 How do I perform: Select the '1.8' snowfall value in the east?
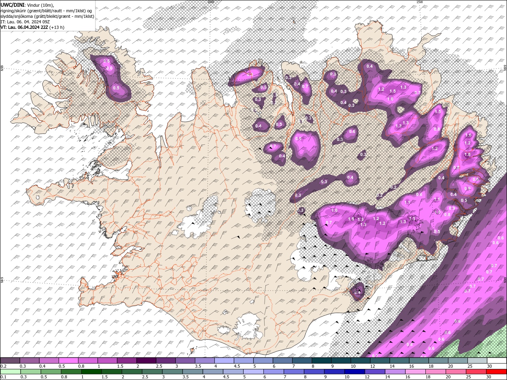pos(467,154)
